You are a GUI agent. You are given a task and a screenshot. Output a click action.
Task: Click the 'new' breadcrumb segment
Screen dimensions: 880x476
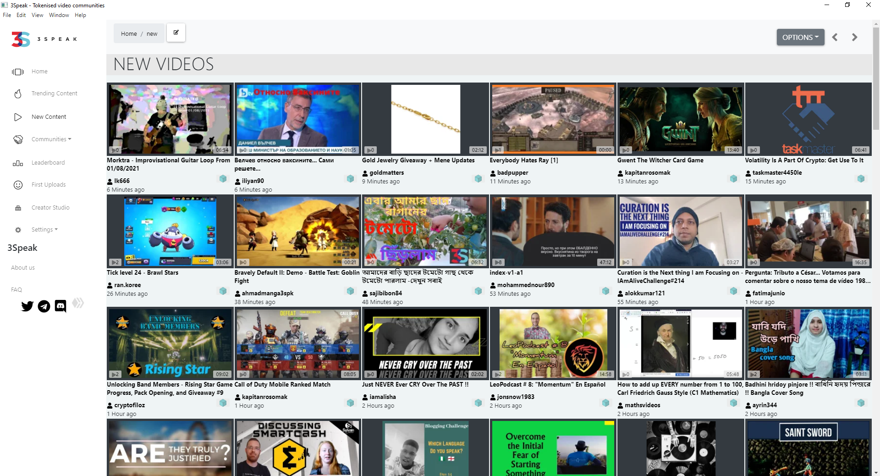coord(152,33)
